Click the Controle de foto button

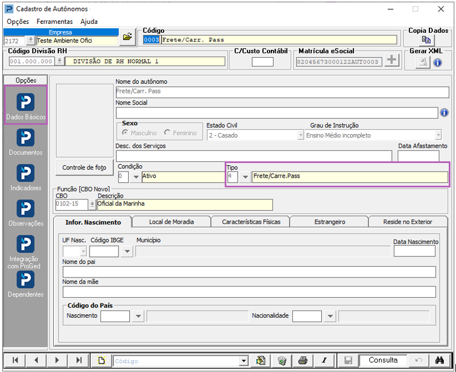point(84,168)
